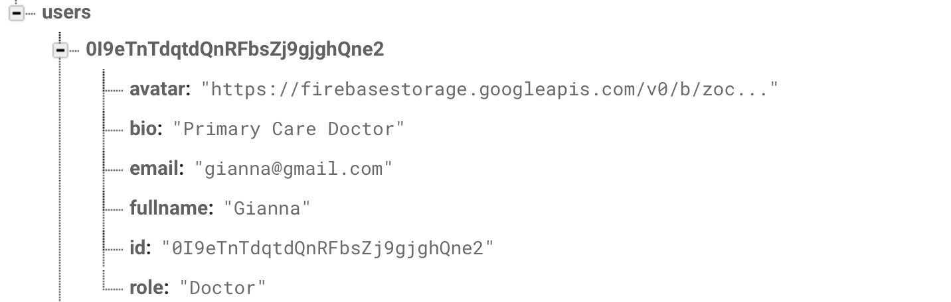This screenshot has height=302, width=951.
Task: Select the 0I9eTnTdqtdQnRFbsZj9gjghQne2 key label
Action: (x=234, y=50)
